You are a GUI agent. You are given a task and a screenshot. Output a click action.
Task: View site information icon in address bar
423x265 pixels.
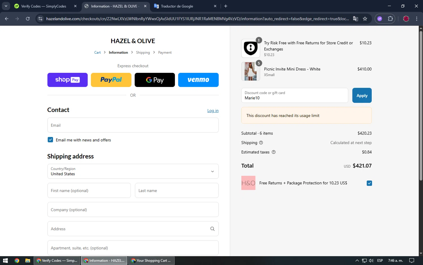(40, 19)
